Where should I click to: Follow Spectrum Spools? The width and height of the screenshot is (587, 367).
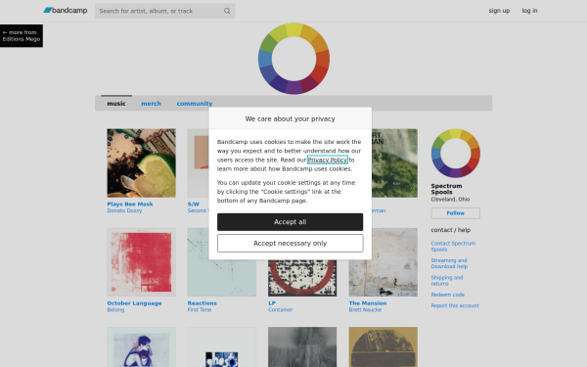point(456,213)
